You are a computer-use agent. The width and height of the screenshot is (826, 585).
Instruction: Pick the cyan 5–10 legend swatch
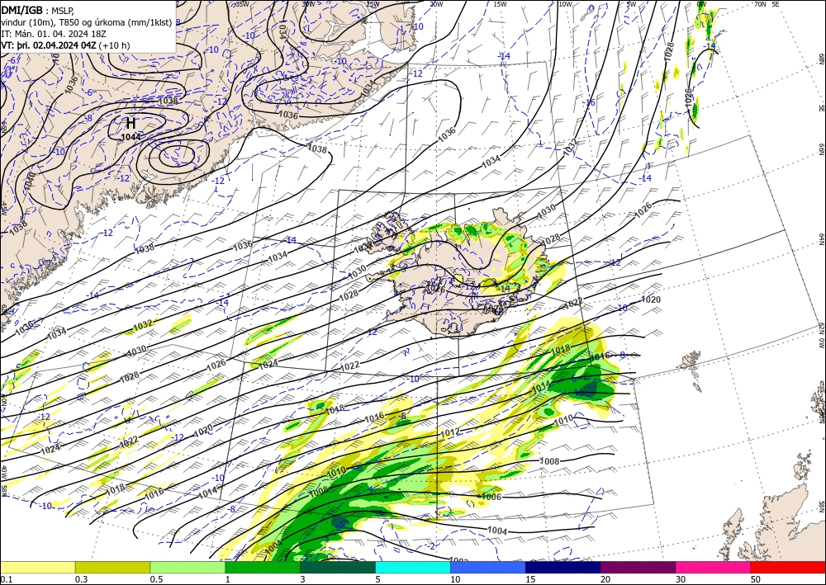click(x=413, y=567)
